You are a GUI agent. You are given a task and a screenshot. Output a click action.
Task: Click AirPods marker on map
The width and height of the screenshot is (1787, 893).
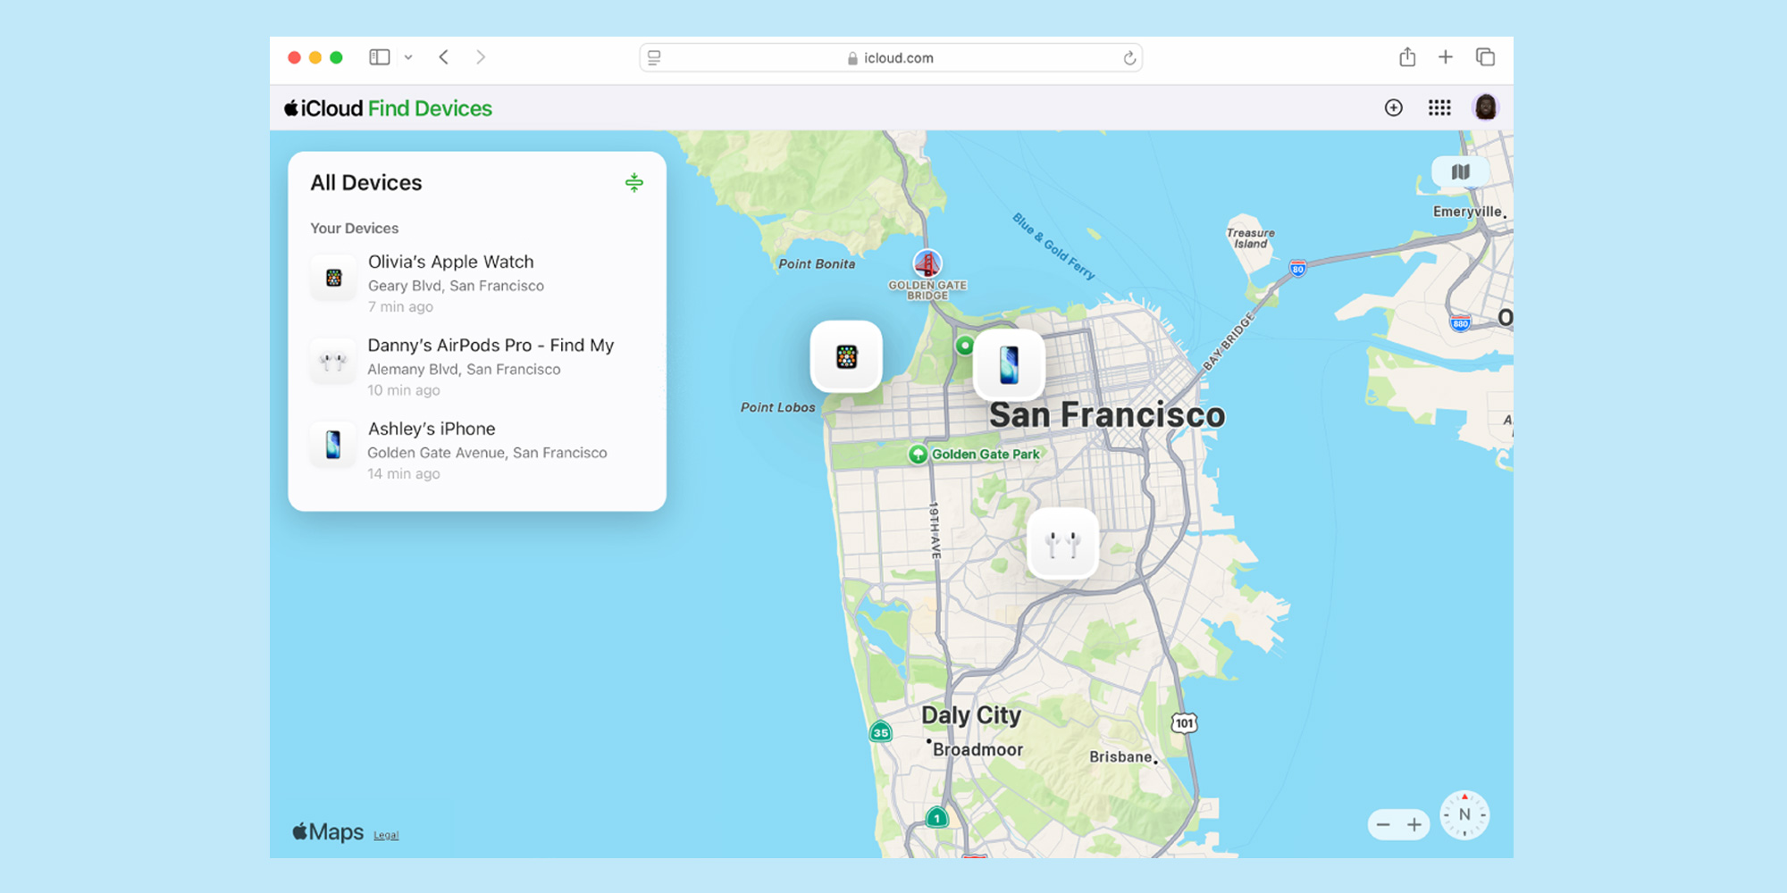pyautogui.click(x=1062, y=544)
